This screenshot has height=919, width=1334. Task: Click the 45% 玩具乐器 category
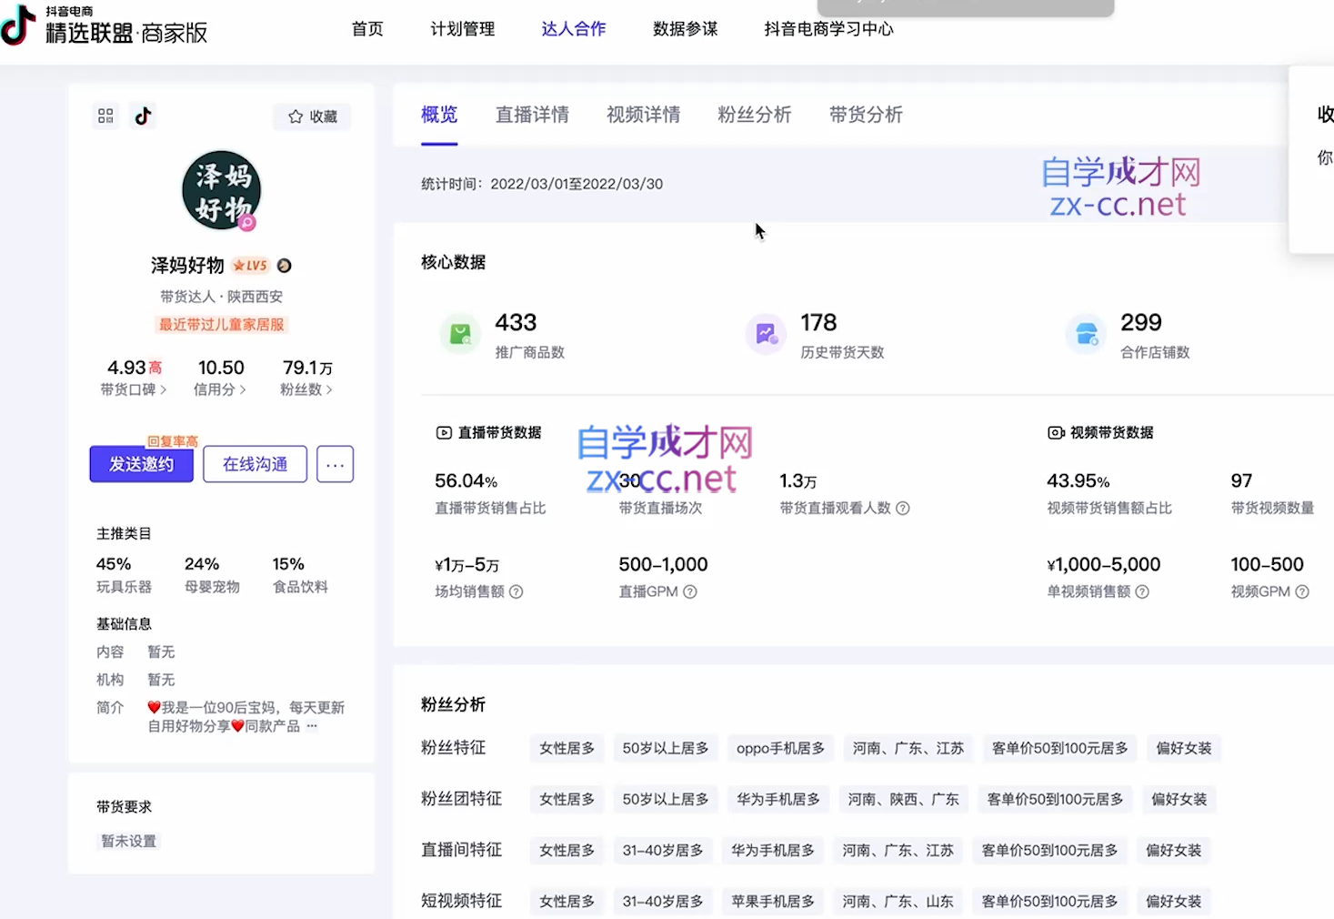click(124, 575)
